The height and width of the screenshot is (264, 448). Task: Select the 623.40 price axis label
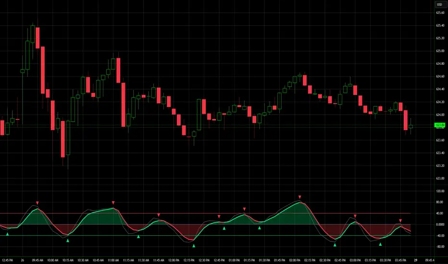440,153
